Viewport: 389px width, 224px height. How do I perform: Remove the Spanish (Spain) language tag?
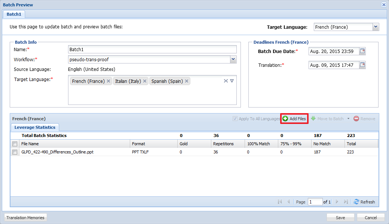187,81
